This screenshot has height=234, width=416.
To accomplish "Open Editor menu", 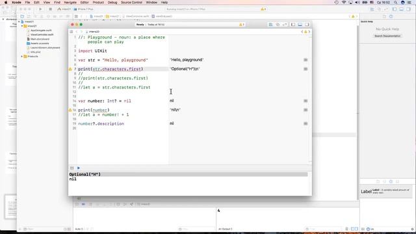I will coord(84,3).
